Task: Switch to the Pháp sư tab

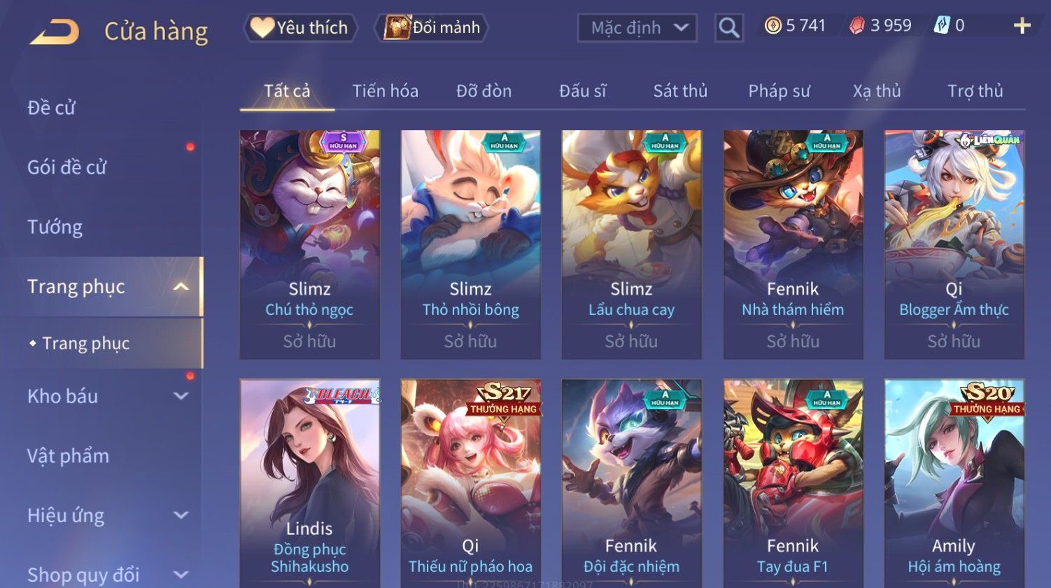Action: click(x=779, y=91)
